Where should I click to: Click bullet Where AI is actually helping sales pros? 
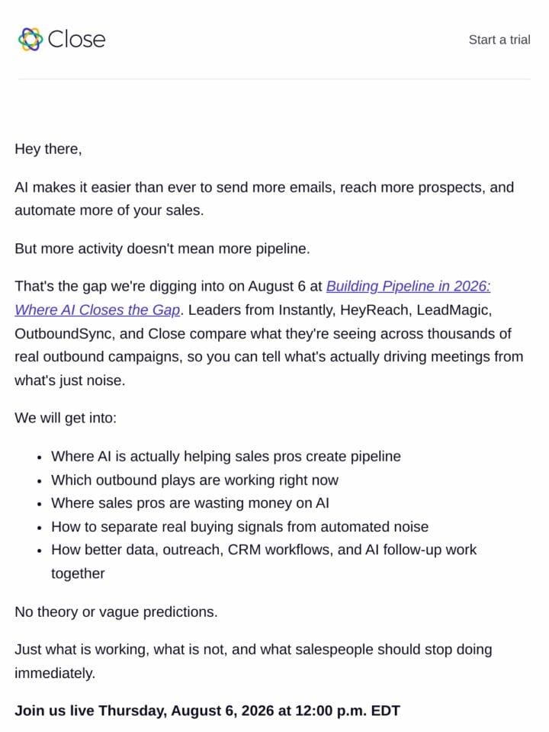click(x=226, y=456)
